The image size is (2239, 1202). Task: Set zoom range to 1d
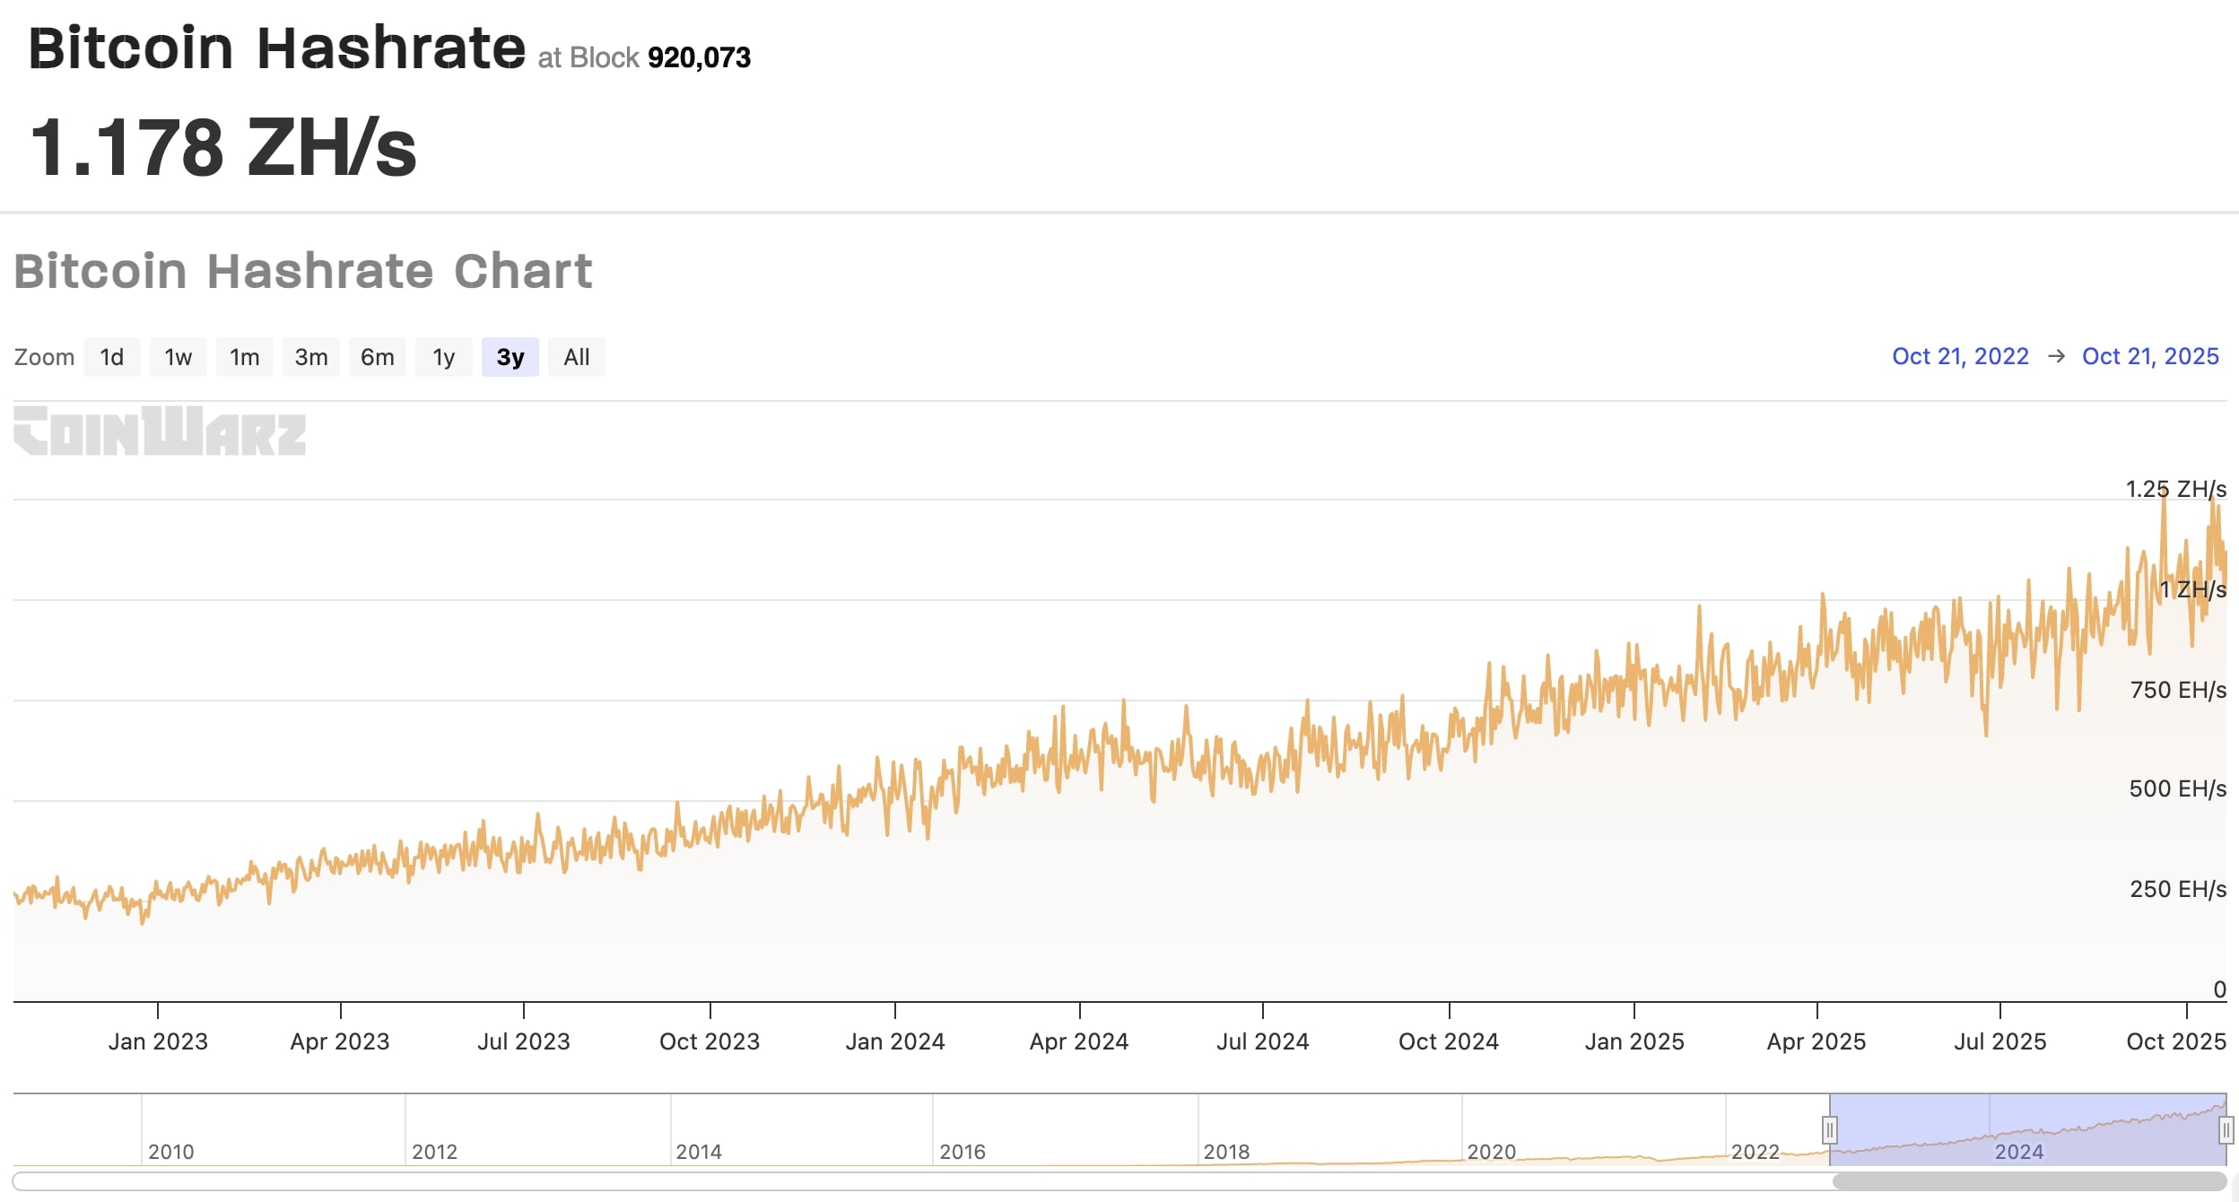pyautogui.click(x=112, y=357)
